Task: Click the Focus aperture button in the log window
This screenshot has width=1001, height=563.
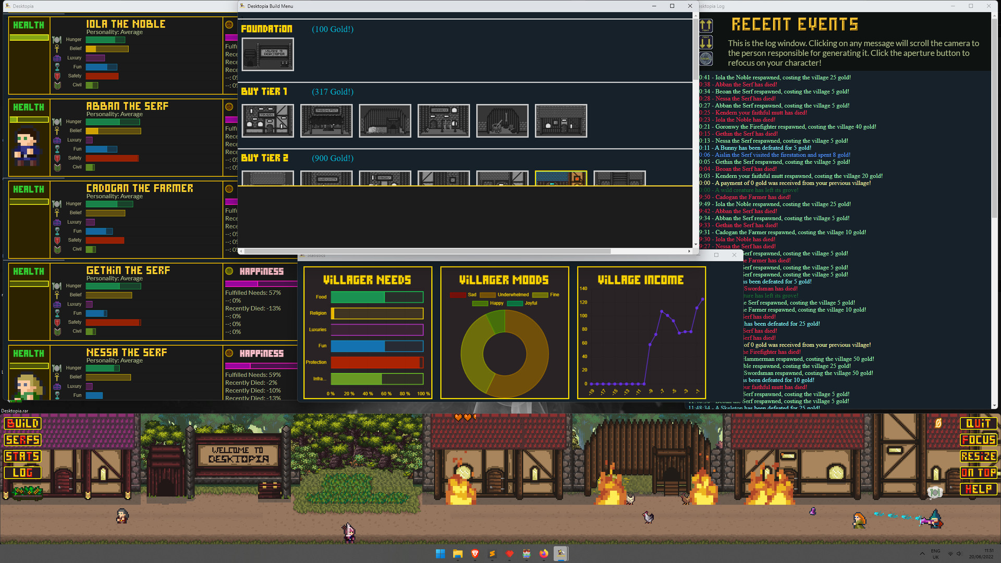Action: pos(706,59)
